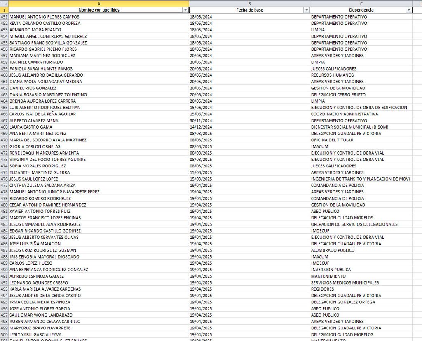Viewport: 422px width, 341px height.
Task: Select cell IDA NIZE CAMPA HURTADO
Action: point(99,62)
